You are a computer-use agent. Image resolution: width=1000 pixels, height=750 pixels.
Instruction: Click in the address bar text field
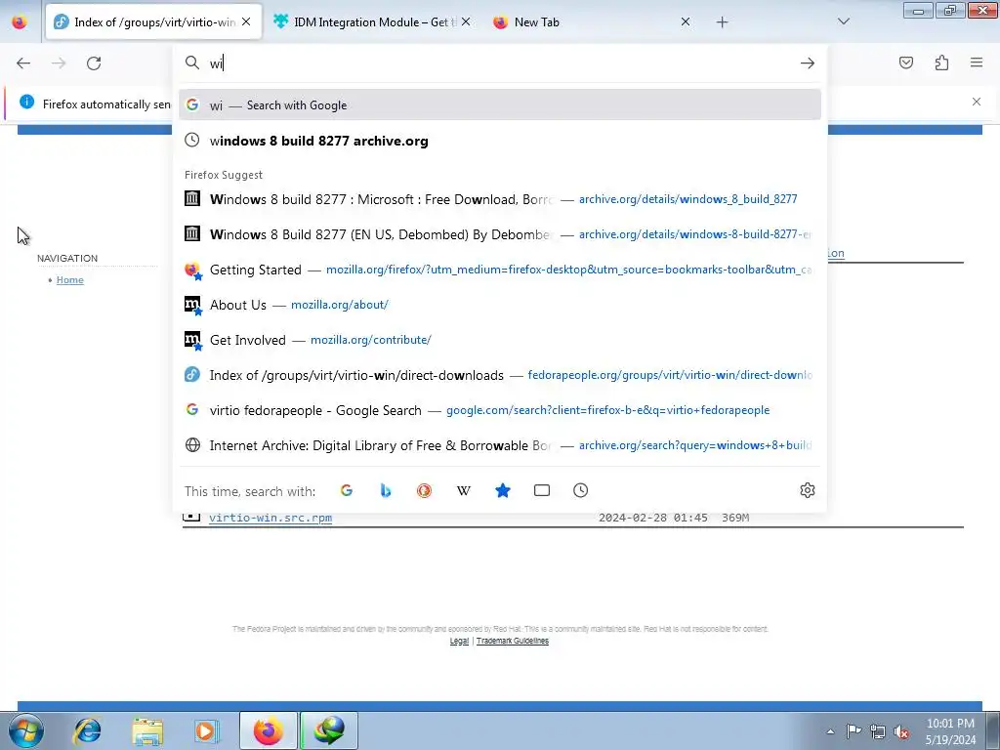tap(500, 63)
